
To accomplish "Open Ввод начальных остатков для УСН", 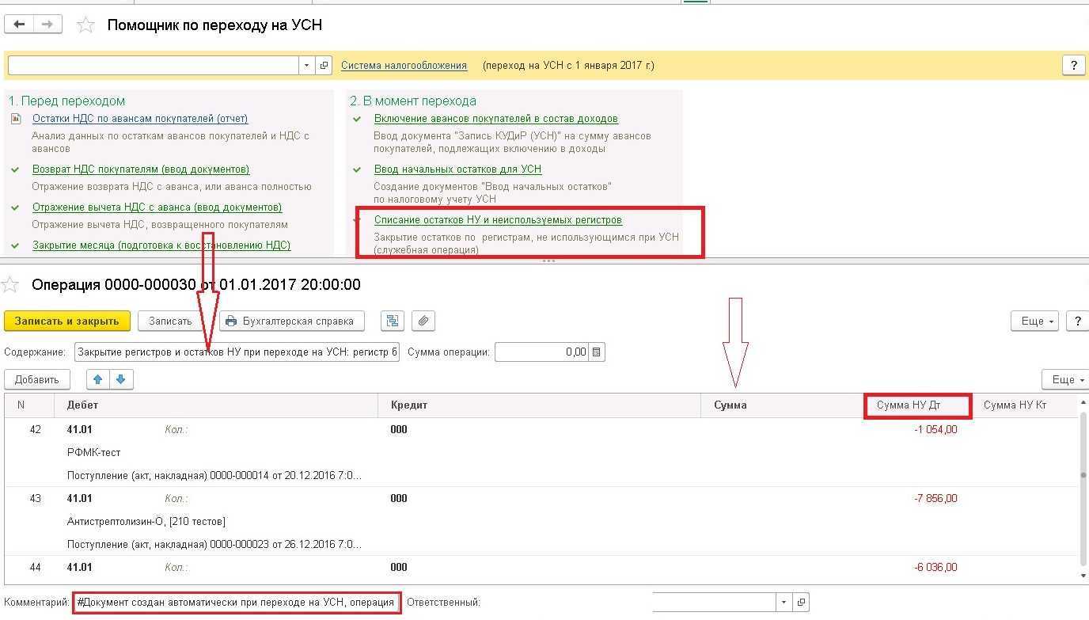I will (457, 169).
